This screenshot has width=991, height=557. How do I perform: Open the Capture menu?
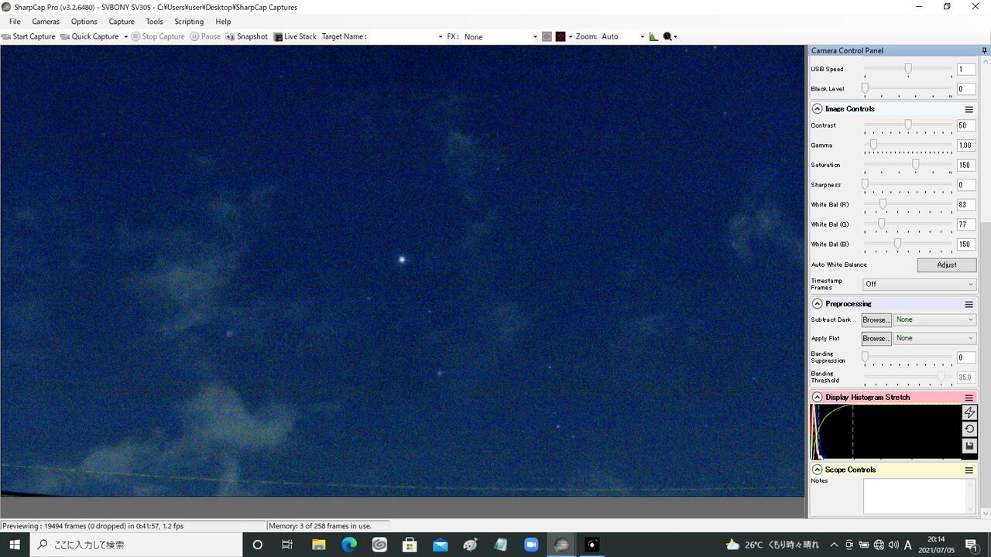tap(122, 22)
